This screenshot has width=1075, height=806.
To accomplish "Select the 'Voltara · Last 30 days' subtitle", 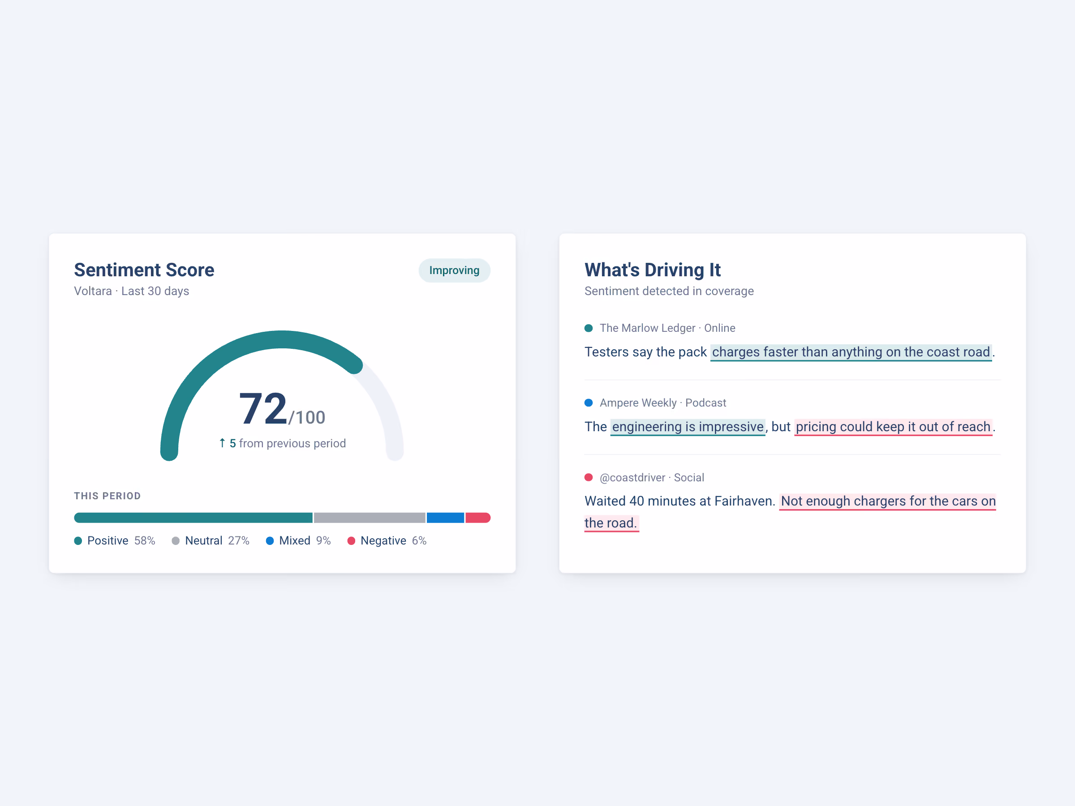I will click(131, 291).
